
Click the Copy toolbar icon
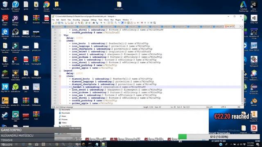pos(79,23)
